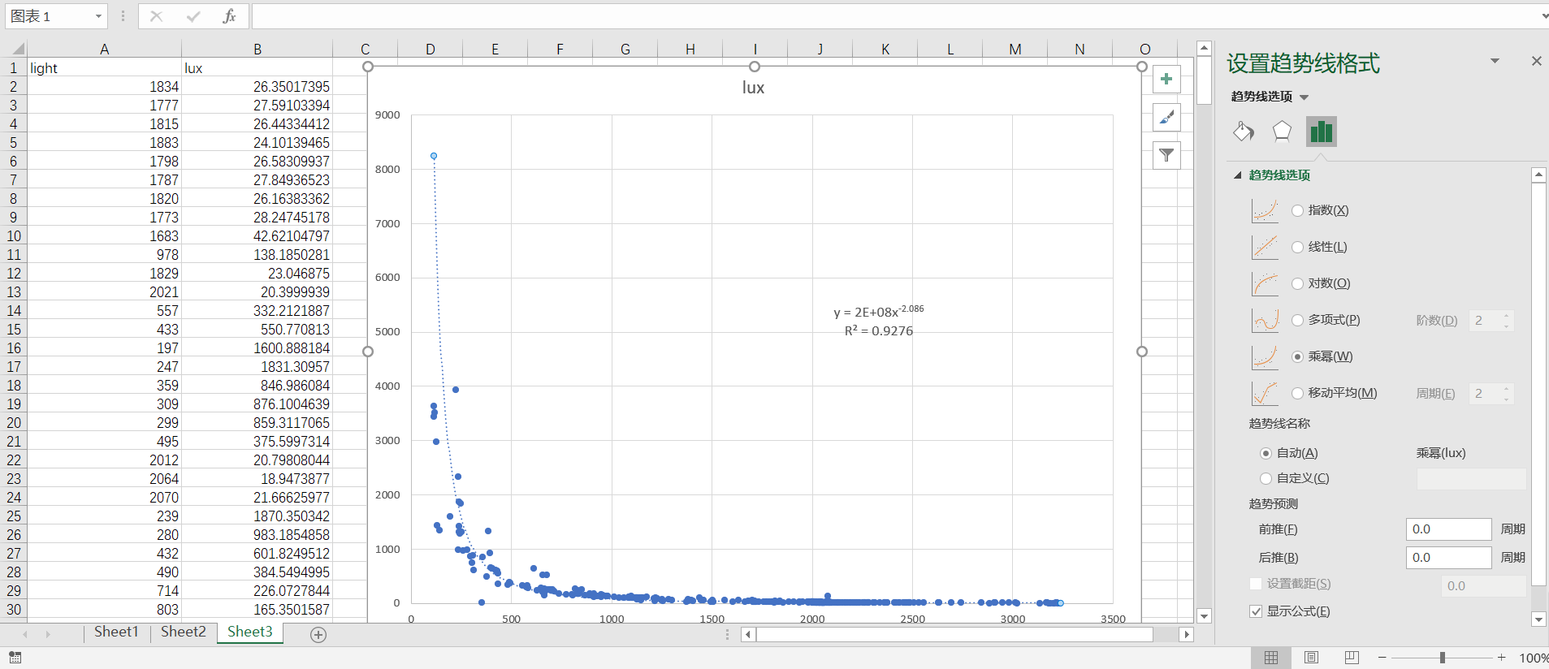Select the Sheet3 tab
This screenshot has width=1549, height=669.
[249, 632]
